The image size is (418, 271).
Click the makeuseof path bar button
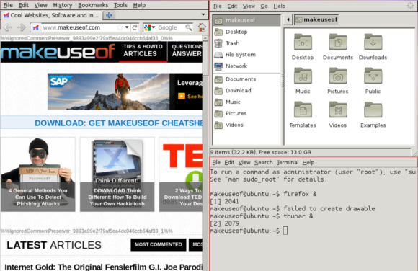click(316, 19)
